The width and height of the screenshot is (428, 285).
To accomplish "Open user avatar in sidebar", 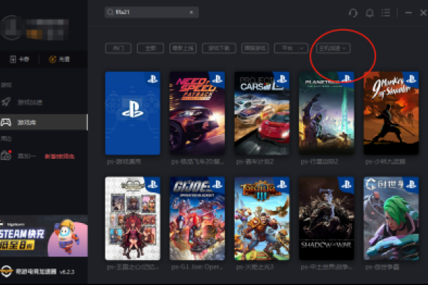I will (11, 28).
